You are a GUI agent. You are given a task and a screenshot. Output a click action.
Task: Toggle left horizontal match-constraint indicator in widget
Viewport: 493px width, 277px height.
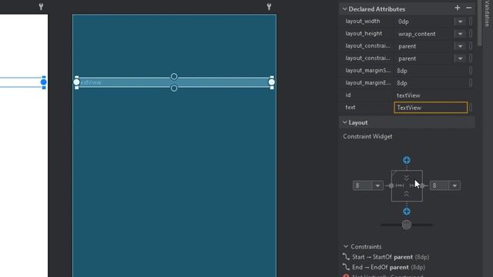coord(400,185)
